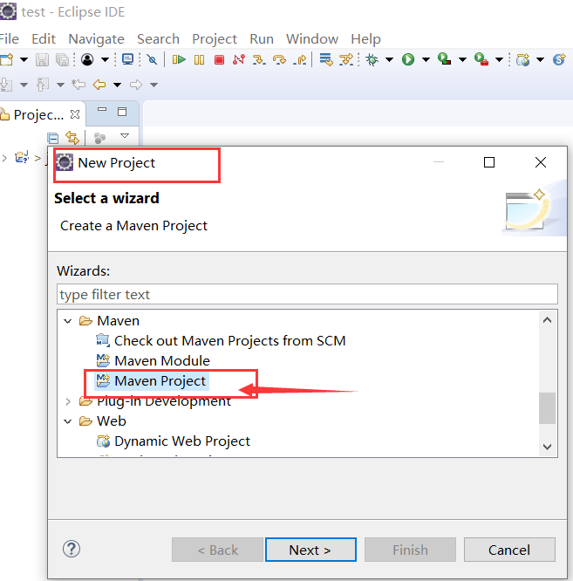Click the Suspend debug icon
Image resolution: width=573 pixels, height=581 pixels.
pyautogui.click(x=199, y=59)
